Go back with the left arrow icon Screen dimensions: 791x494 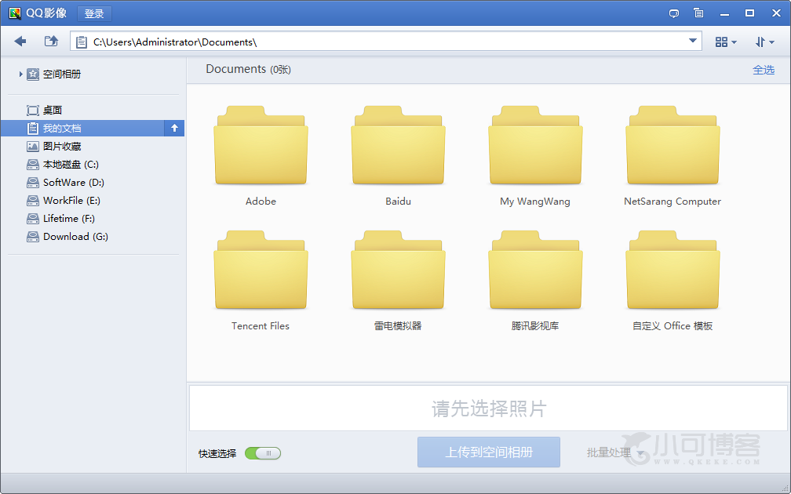(20, 42)
